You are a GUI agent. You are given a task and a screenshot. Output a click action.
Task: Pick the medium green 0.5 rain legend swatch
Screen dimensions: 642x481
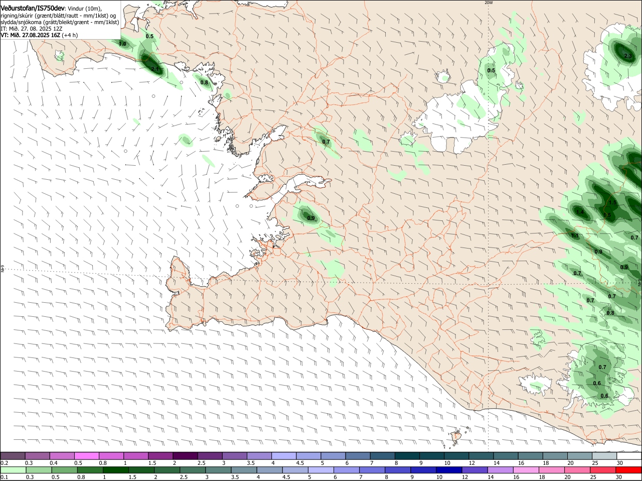pyautogui.click(x=64, y=470)
